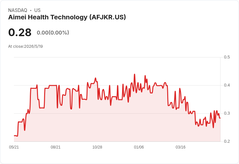
Task: Click the price peak above the 10/28 label
Action: coord(95,78)
